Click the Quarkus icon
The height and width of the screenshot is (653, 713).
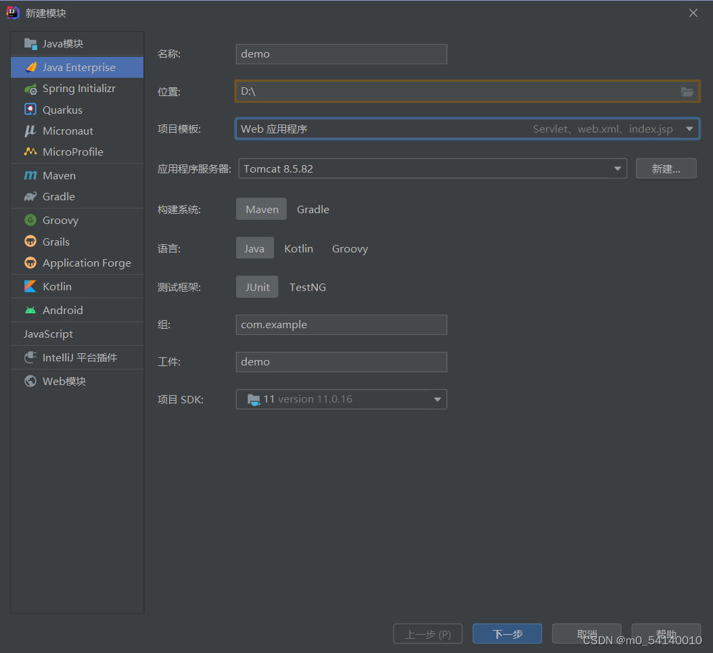click(30, 110)
